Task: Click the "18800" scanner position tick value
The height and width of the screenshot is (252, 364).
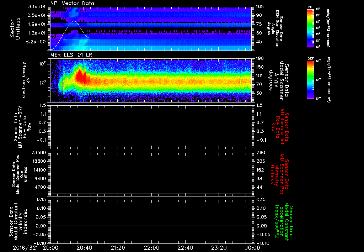Action: click(39, 161)
